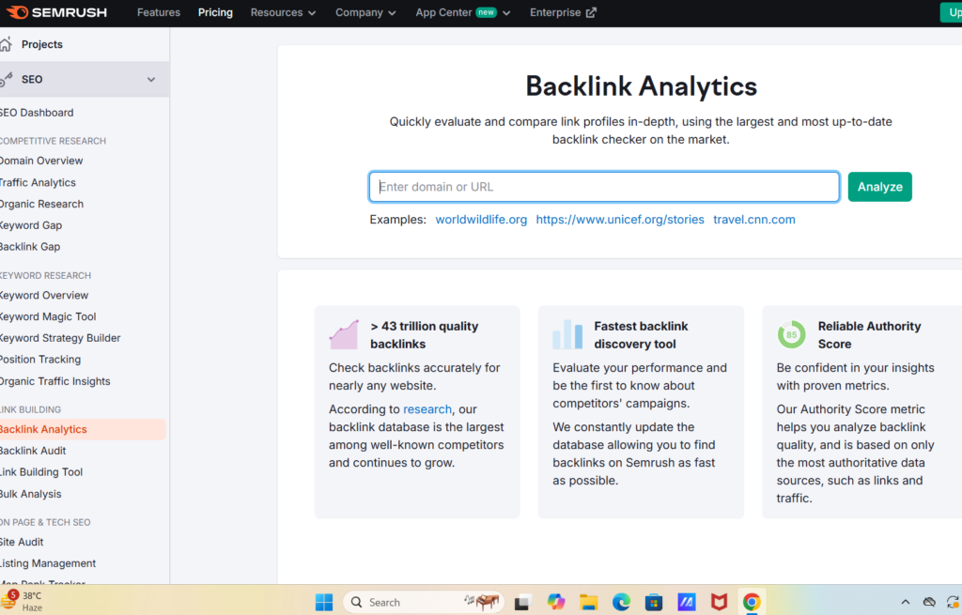This screenshot has height=615, width=962.
Task: Open SEO Dashboard in sidebar
Action: (37, 113)
